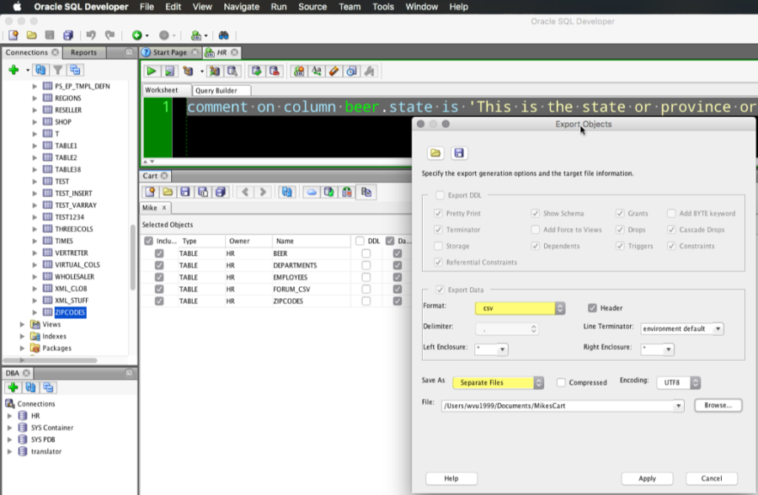The height and width of the screenshot is (495, 758).
Task: Switch to the Query Builder tab
Action: point(216,90)
